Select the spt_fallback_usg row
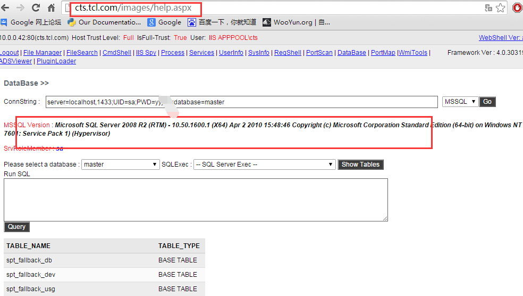This screenshot has width=523, height=296. [104, 289]
